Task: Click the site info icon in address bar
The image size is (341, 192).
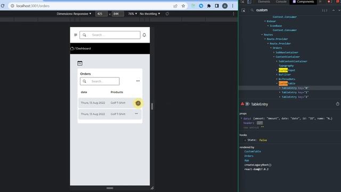Action: tap(12, 6)
